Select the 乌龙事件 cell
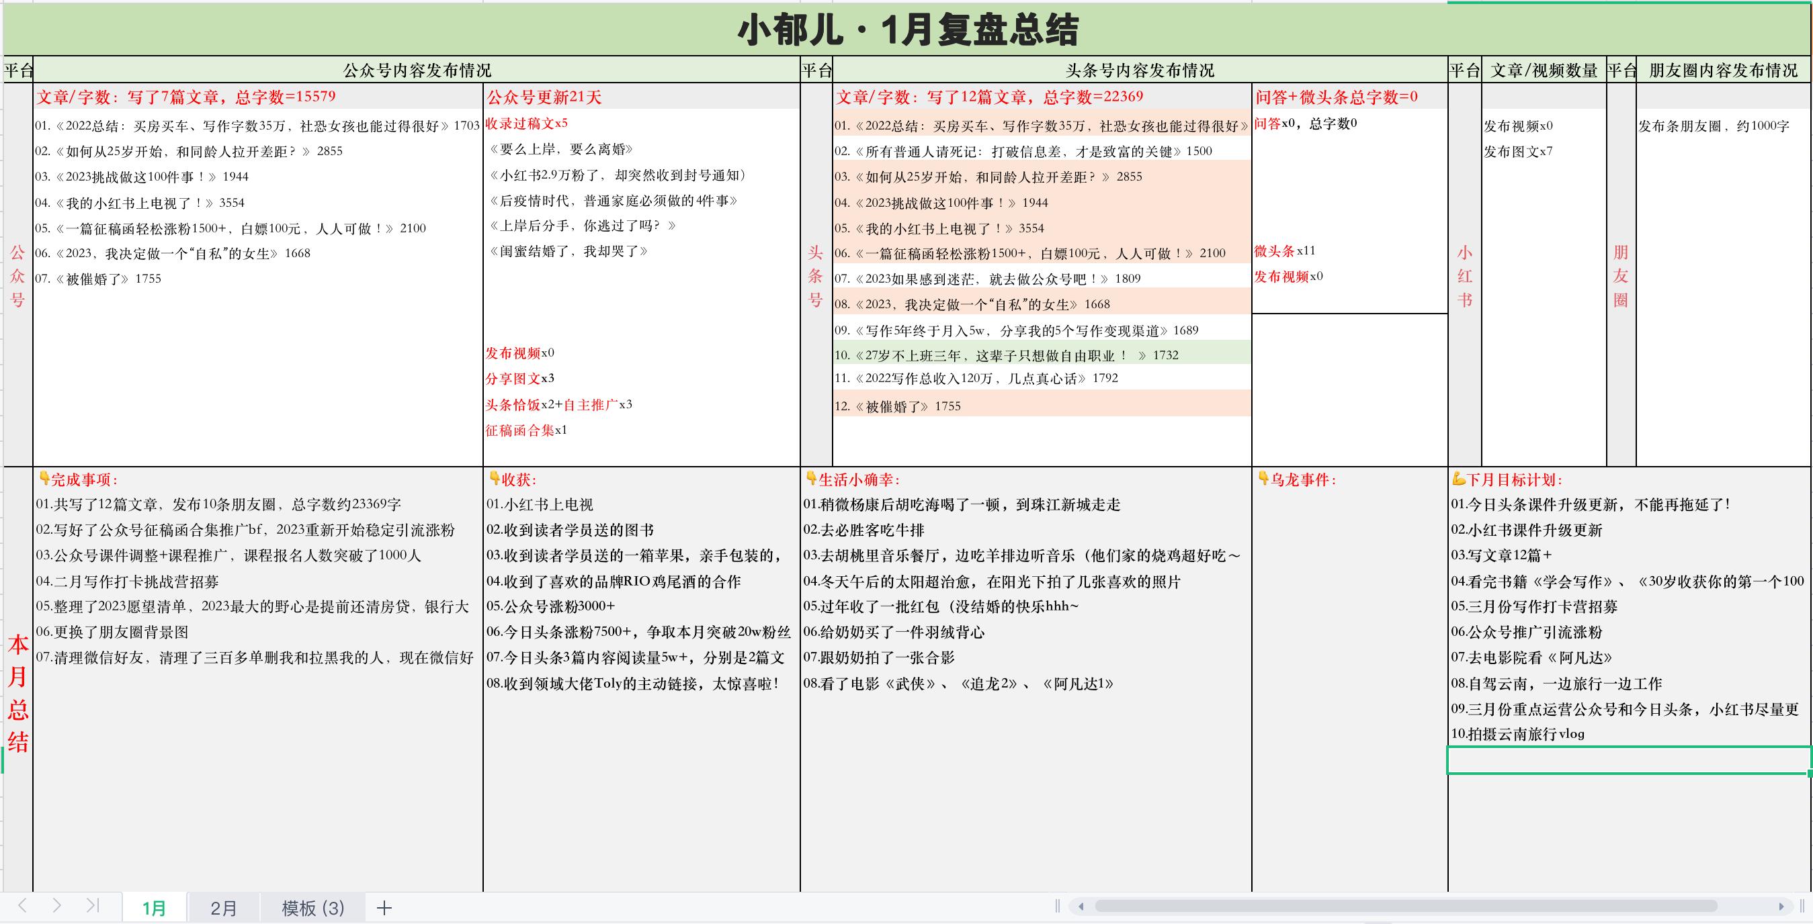 coord(1298,479)
